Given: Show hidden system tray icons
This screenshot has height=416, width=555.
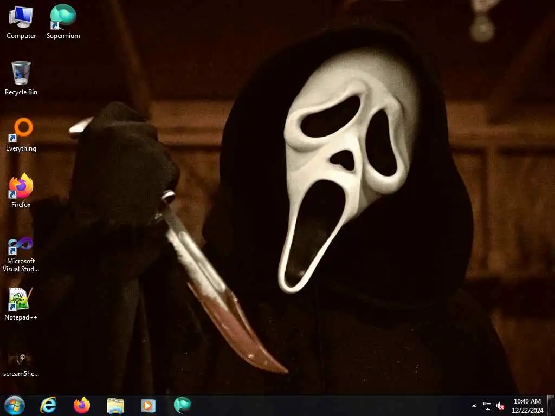Looking at the screenshot, I should [474, 406].
